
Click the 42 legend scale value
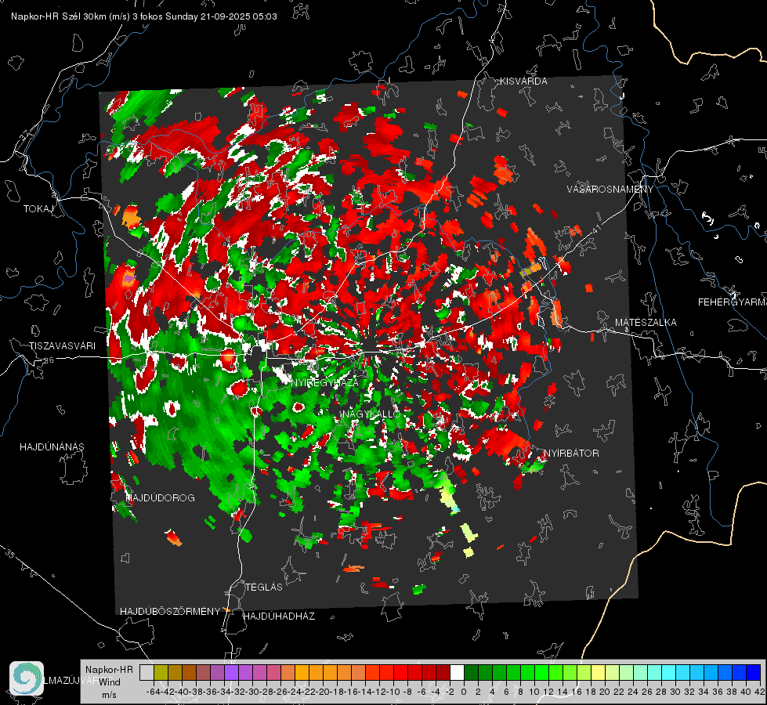click(760, 692)
